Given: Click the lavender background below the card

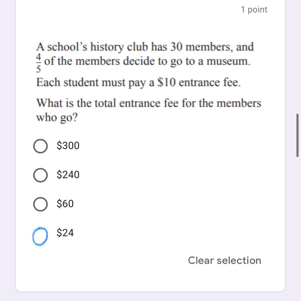Looking at the screenshot, I should point(151,297).
